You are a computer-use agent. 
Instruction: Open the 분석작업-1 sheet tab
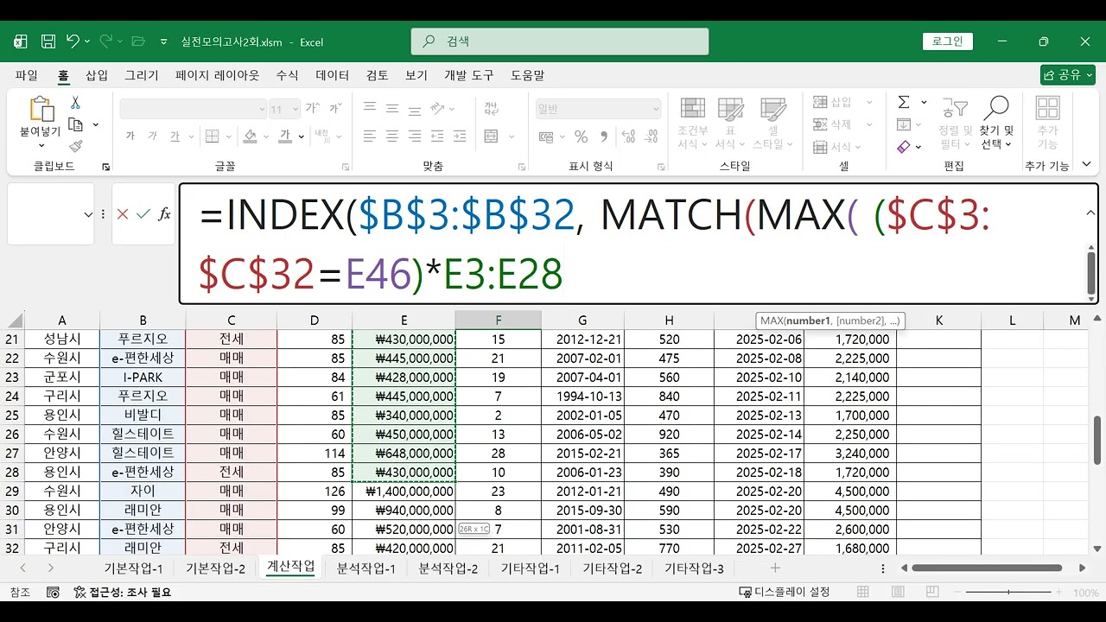coord(366,568)
